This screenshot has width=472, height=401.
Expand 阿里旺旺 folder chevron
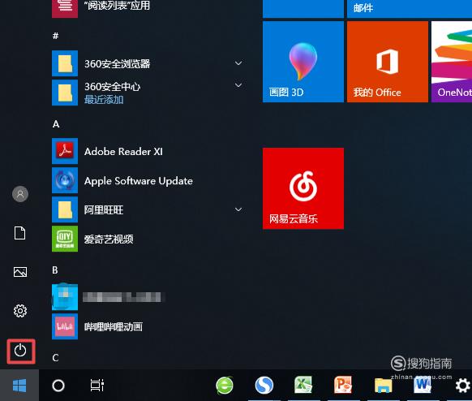pos(238,209)
